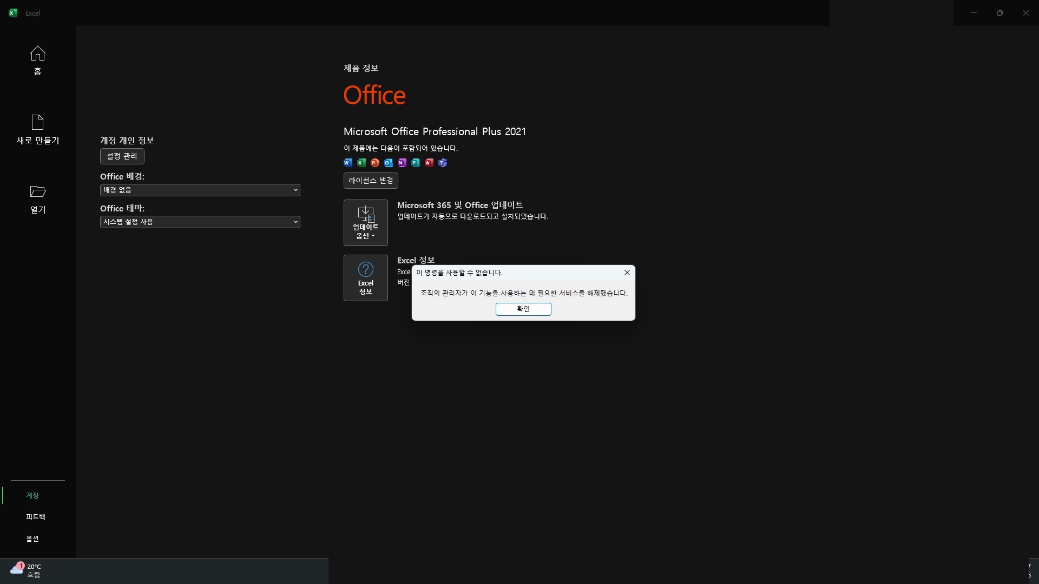Click the '이 제품에는 다음이 포함되어 있습니다.' text
1039x584 pixels.
pyautogui.click(x=400, y=148)
